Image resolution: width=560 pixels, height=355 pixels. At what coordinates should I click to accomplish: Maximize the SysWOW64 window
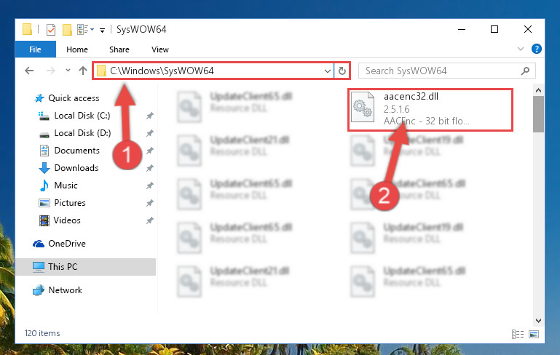tap(494, 29)
